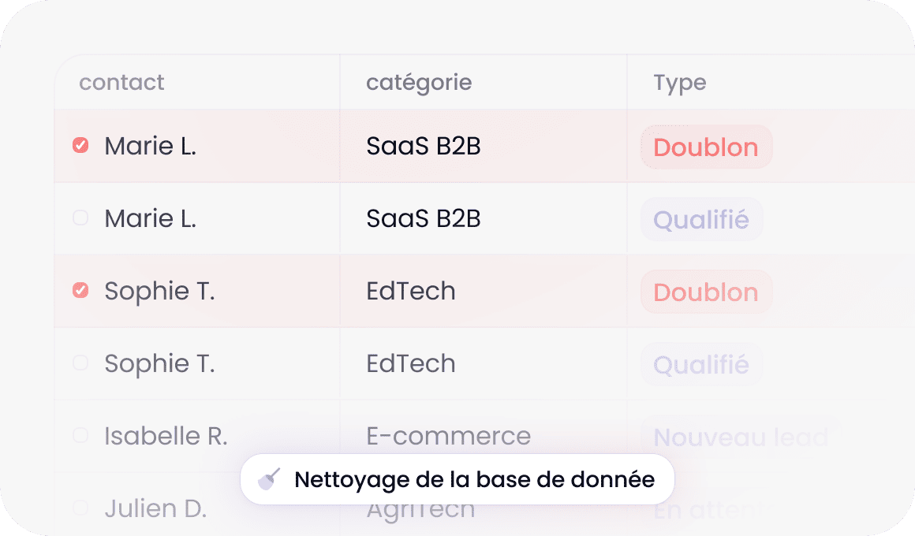Tick the second Sophie T. row checkbox
915x536 pixels.
[x=80, y=363]
